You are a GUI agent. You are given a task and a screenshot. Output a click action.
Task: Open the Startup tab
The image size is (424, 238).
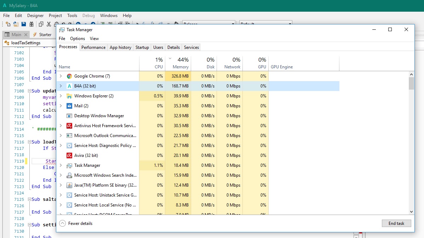(142, 47)
